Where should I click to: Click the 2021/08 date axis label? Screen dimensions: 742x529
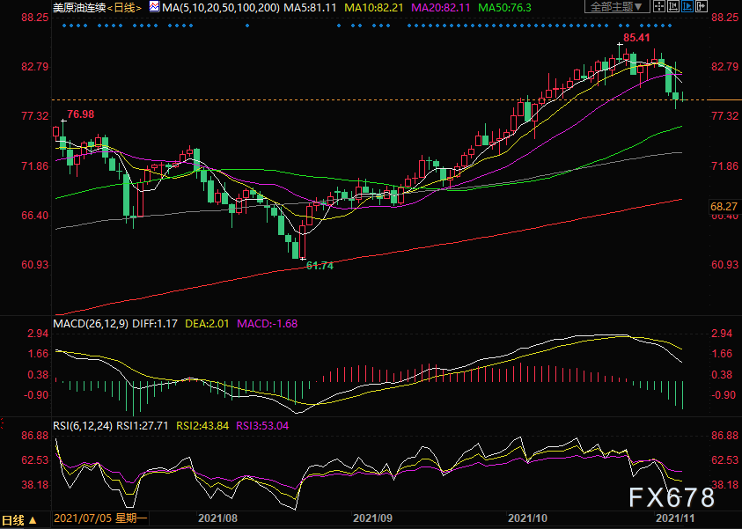click(217, 518)
